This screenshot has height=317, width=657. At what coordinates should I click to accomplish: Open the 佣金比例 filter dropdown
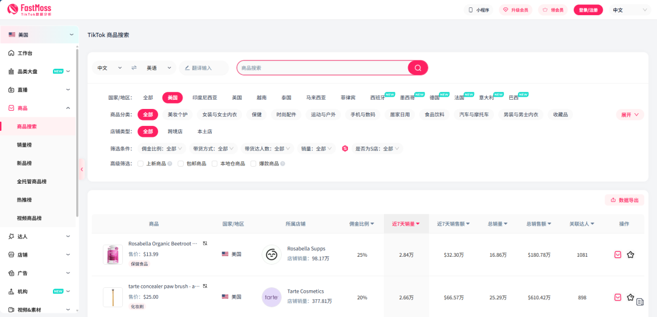point(162,148)
